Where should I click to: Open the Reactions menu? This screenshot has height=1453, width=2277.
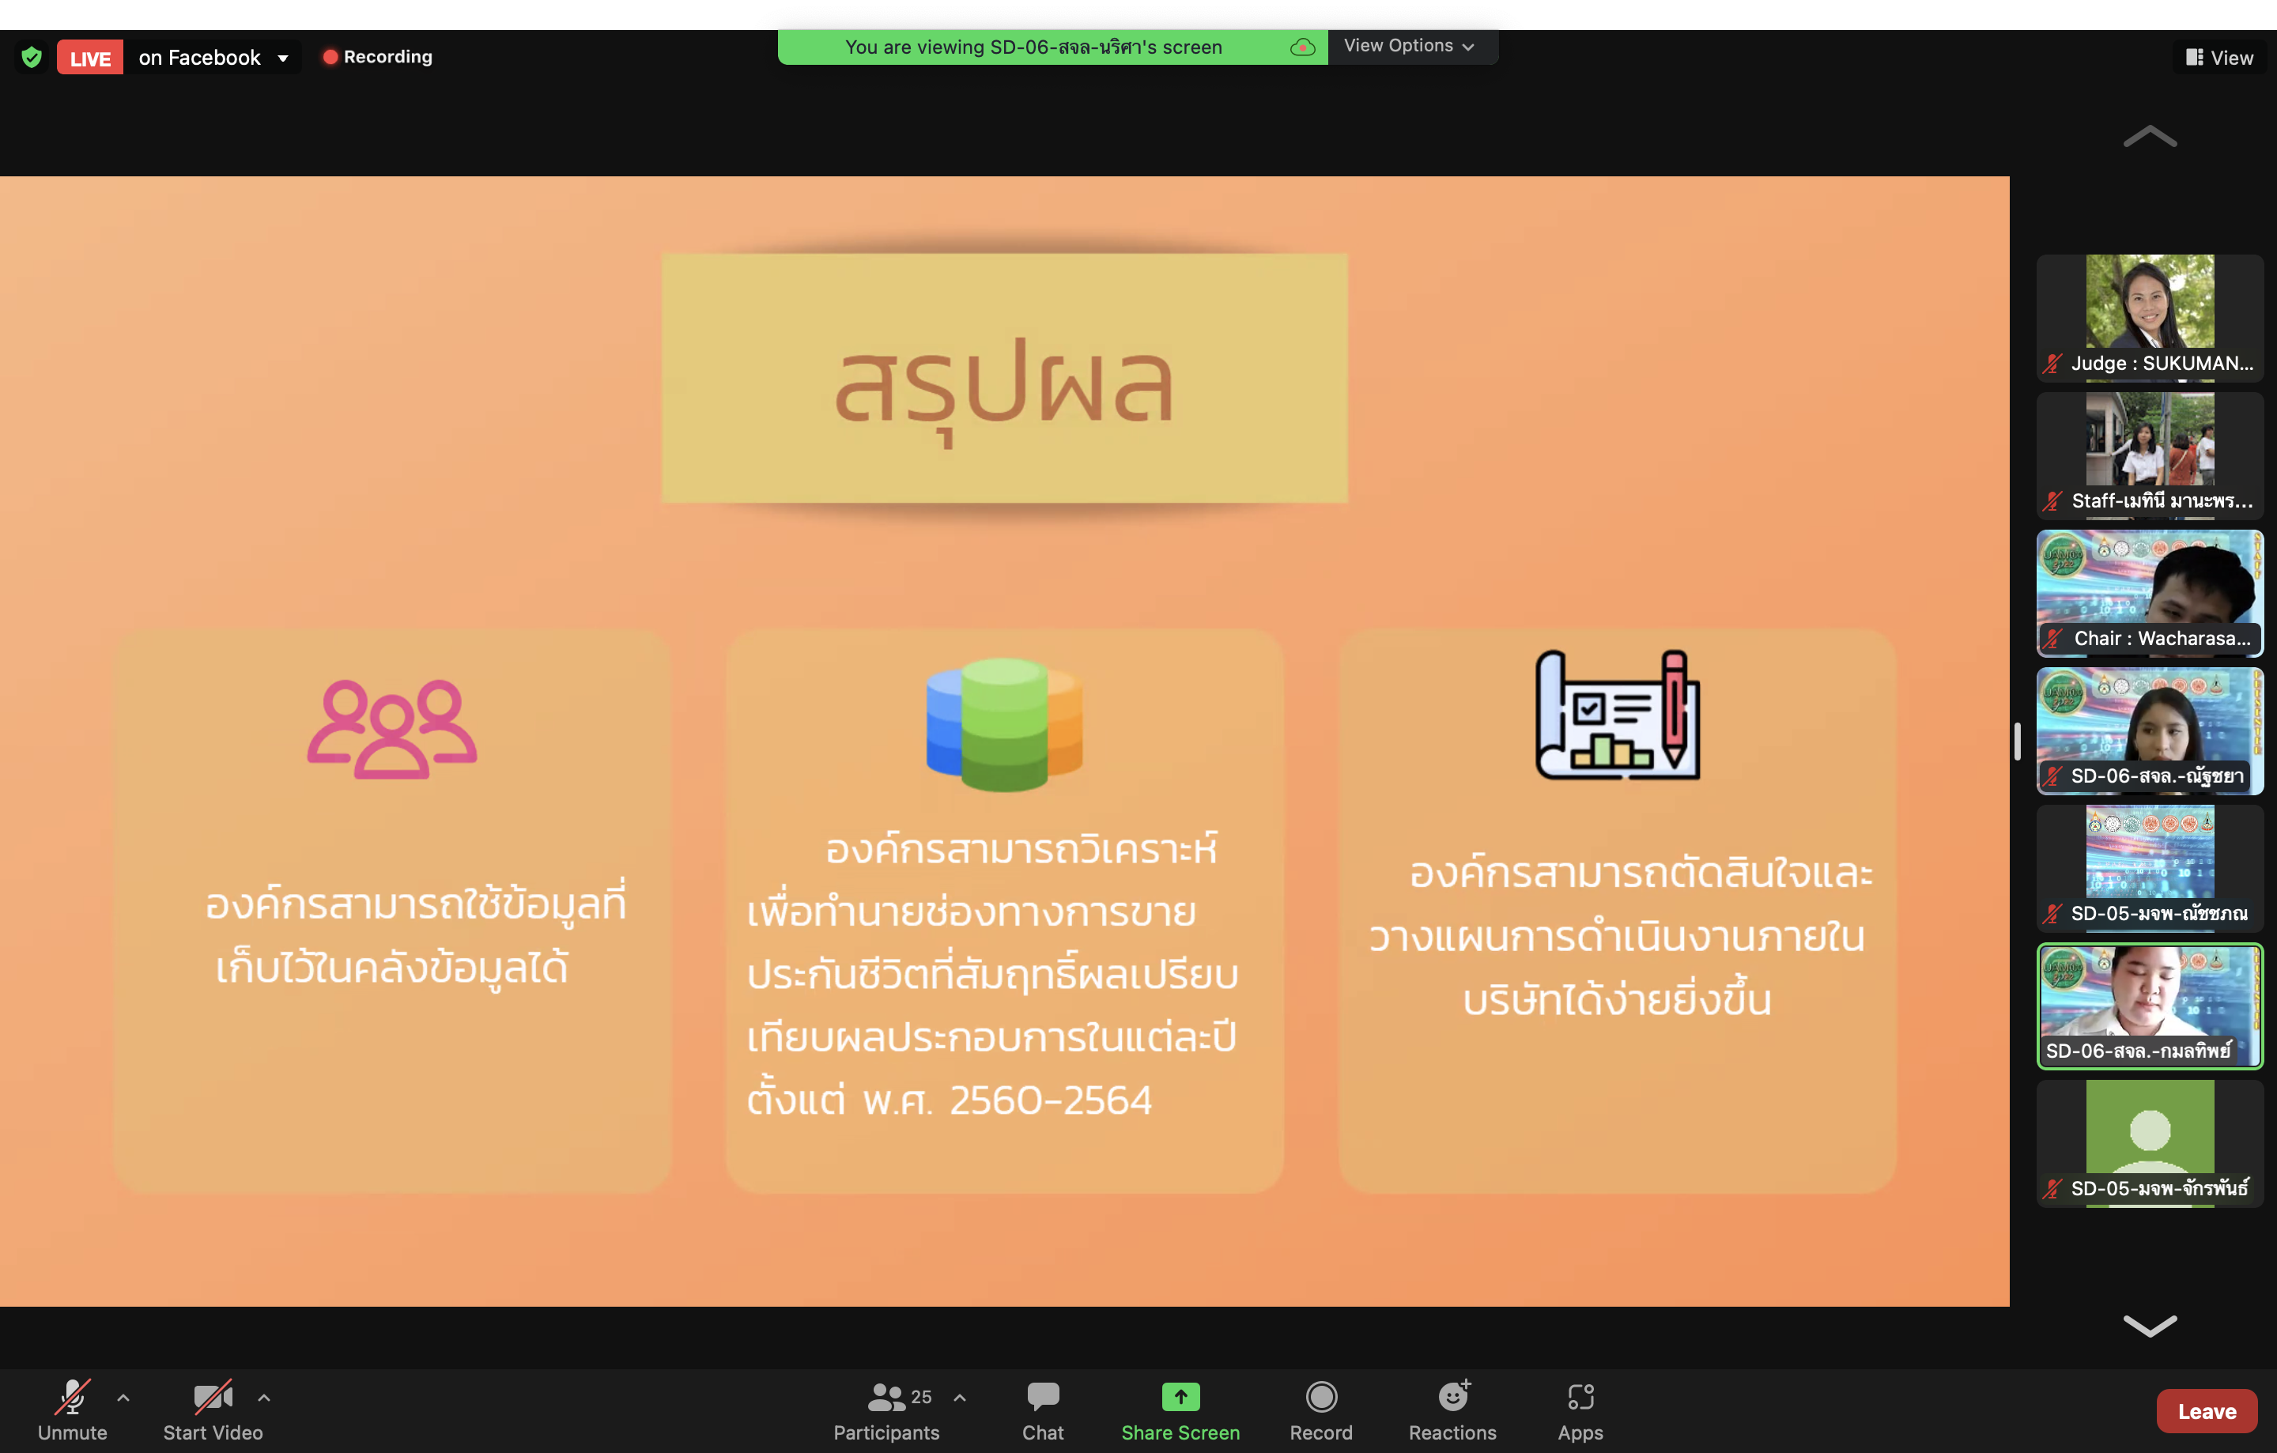click(x=1452, y=1410)
